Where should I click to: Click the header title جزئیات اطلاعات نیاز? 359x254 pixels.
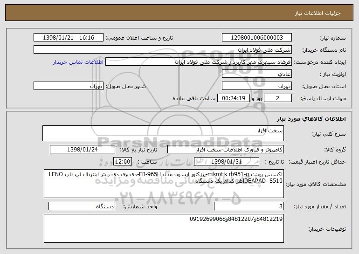318,13
